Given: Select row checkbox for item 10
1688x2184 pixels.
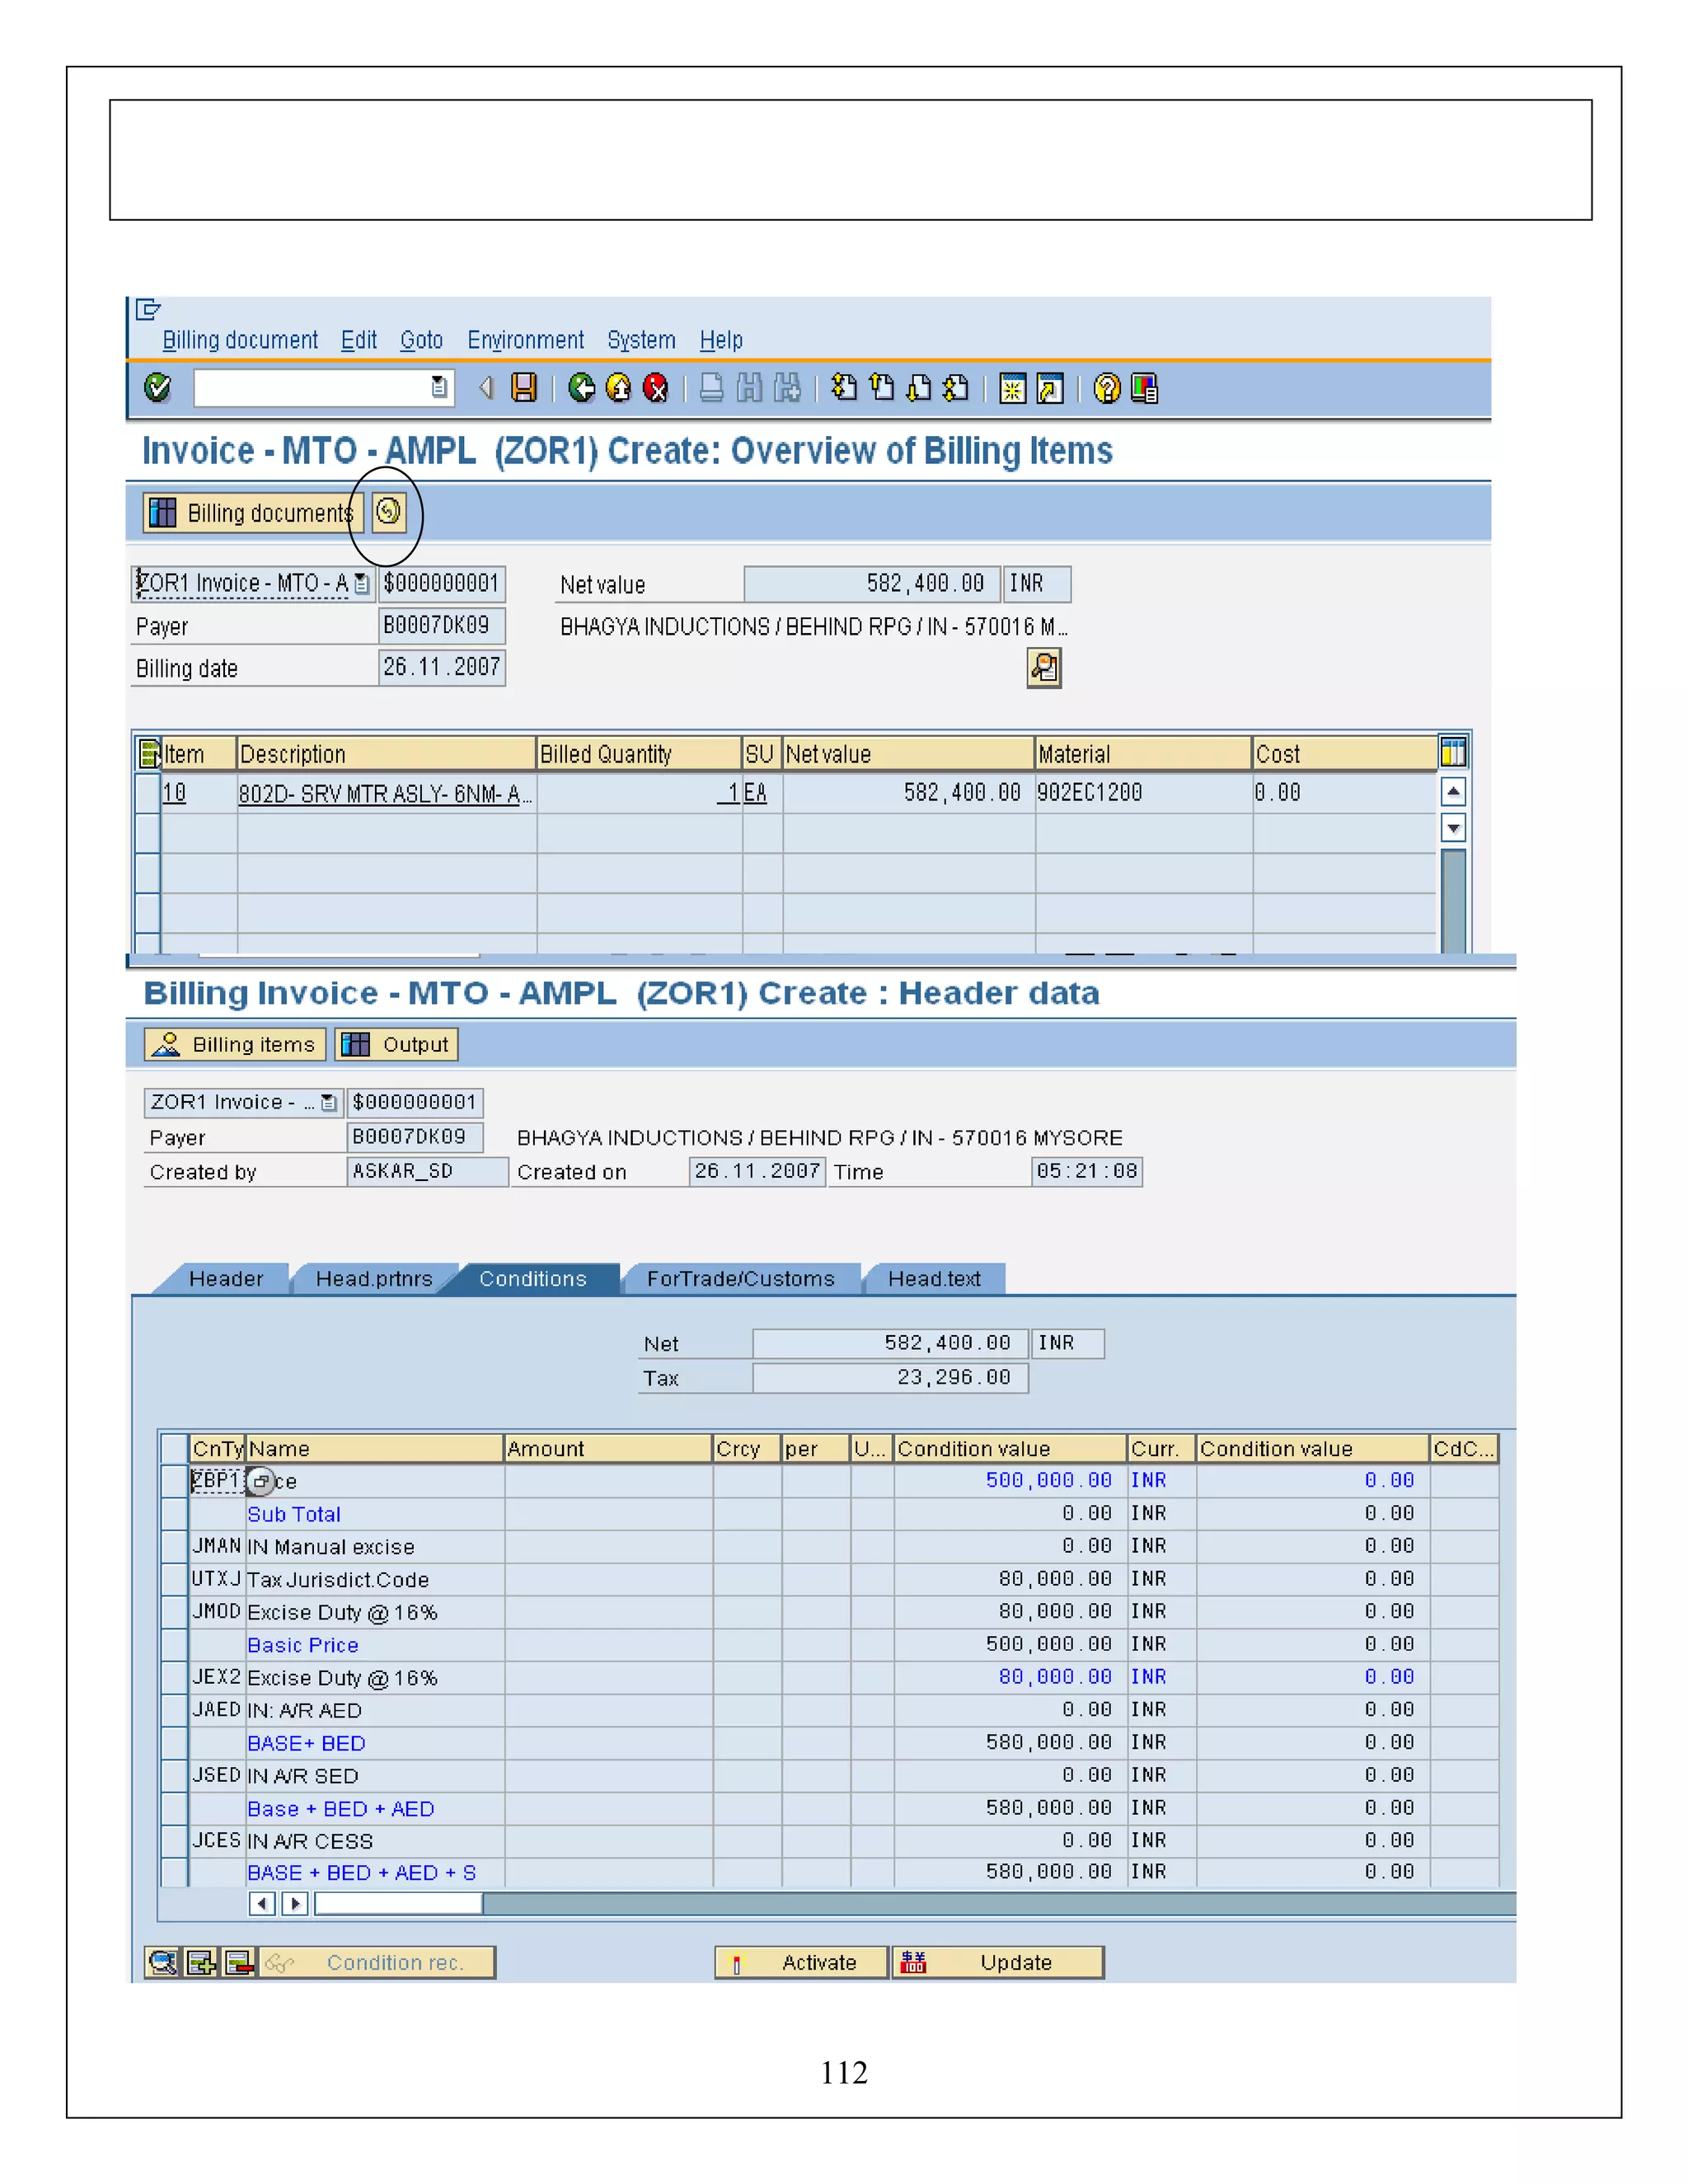Looking at the screenshot, I should pyautogui.click(x=147, y=793).
